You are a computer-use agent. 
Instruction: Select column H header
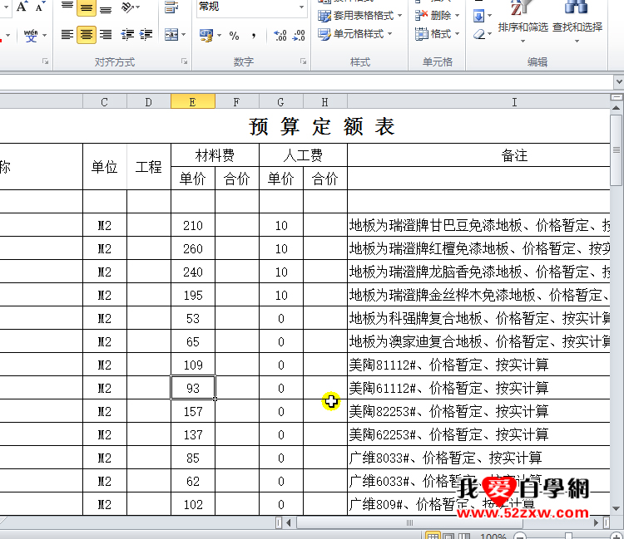325,102
